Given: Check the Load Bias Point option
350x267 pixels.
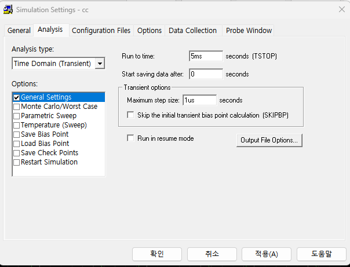Looking at the screenshot, I should click(x=17, y=144).
